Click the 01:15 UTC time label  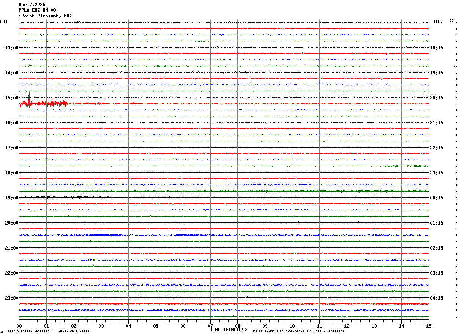437,223
